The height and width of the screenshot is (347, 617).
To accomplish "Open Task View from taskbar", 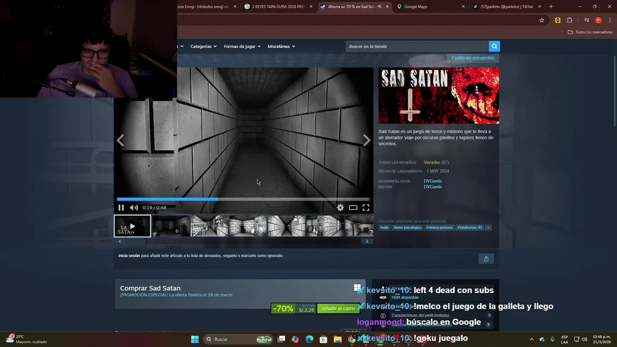I will point(282,339).
